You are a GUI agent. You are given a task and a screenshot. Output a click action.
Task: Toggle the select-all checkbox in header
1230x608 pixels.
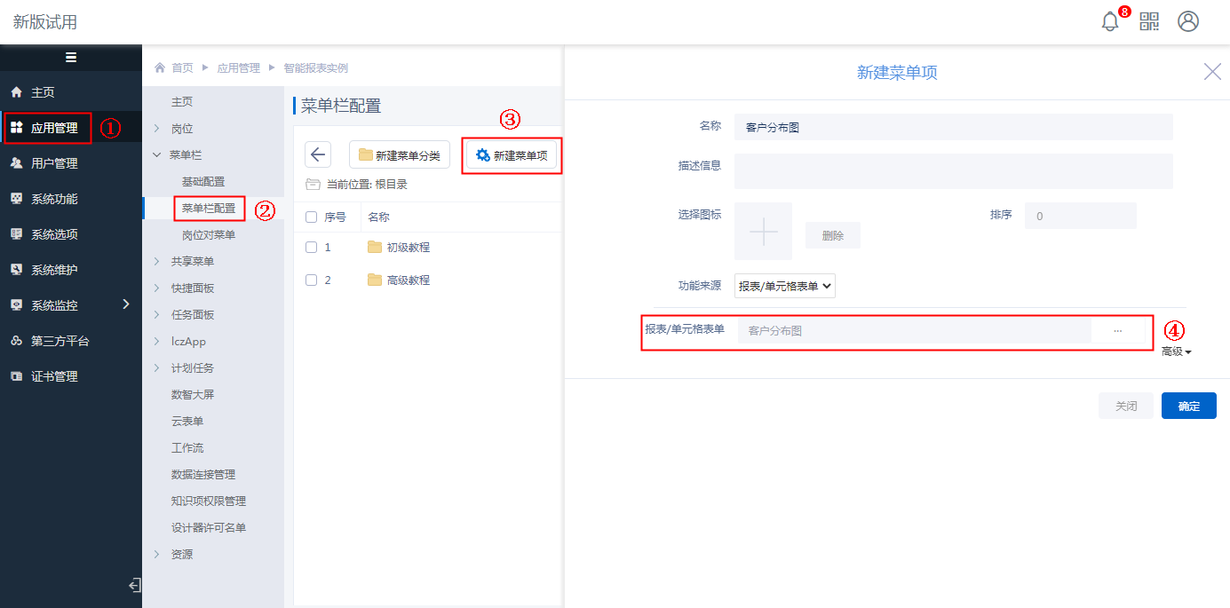point(312,217)
